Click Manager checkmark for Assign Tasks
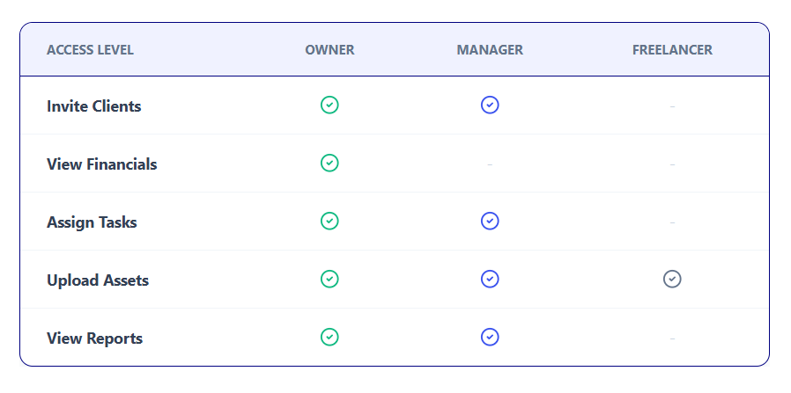The width and height of the screenshot is (791, 393). (x=490, y=222)
